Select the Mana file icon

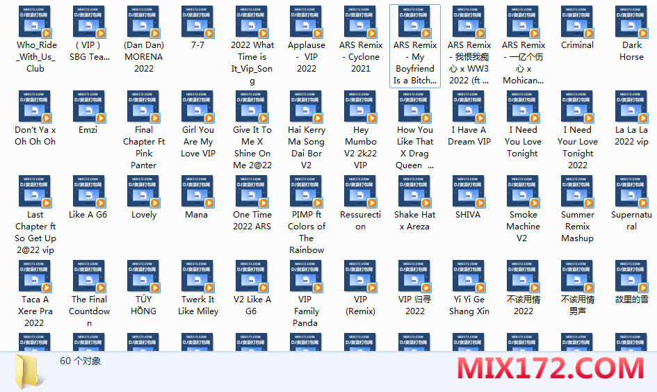tap(197, 191)
